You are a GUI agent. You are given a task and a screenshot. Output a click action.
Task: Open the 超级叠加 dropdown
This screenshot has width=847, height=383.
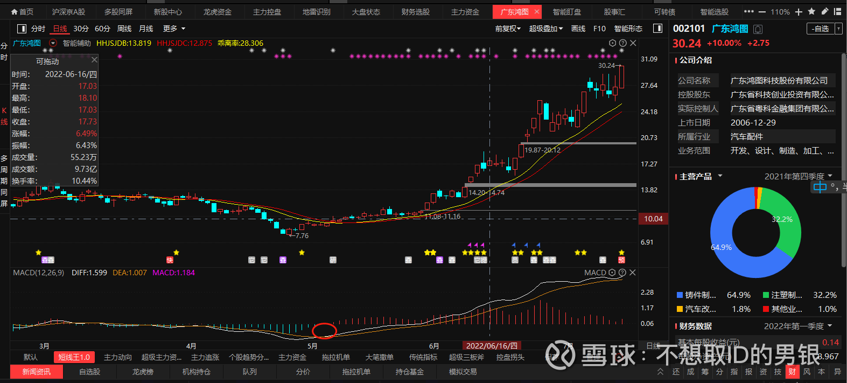click(x=546, y=29)
